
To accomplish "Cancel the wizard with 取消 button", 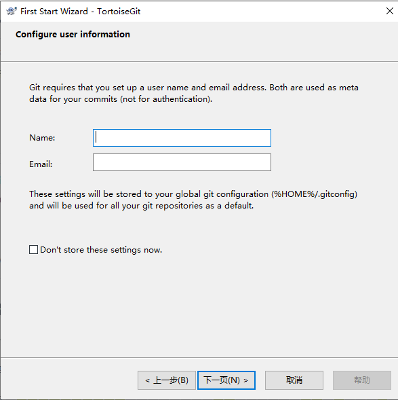I will coord(294,380).
